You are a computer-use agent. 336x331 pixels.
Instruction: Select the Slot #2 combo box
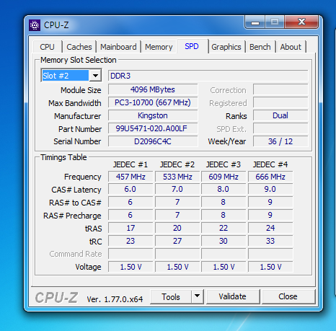71,76
